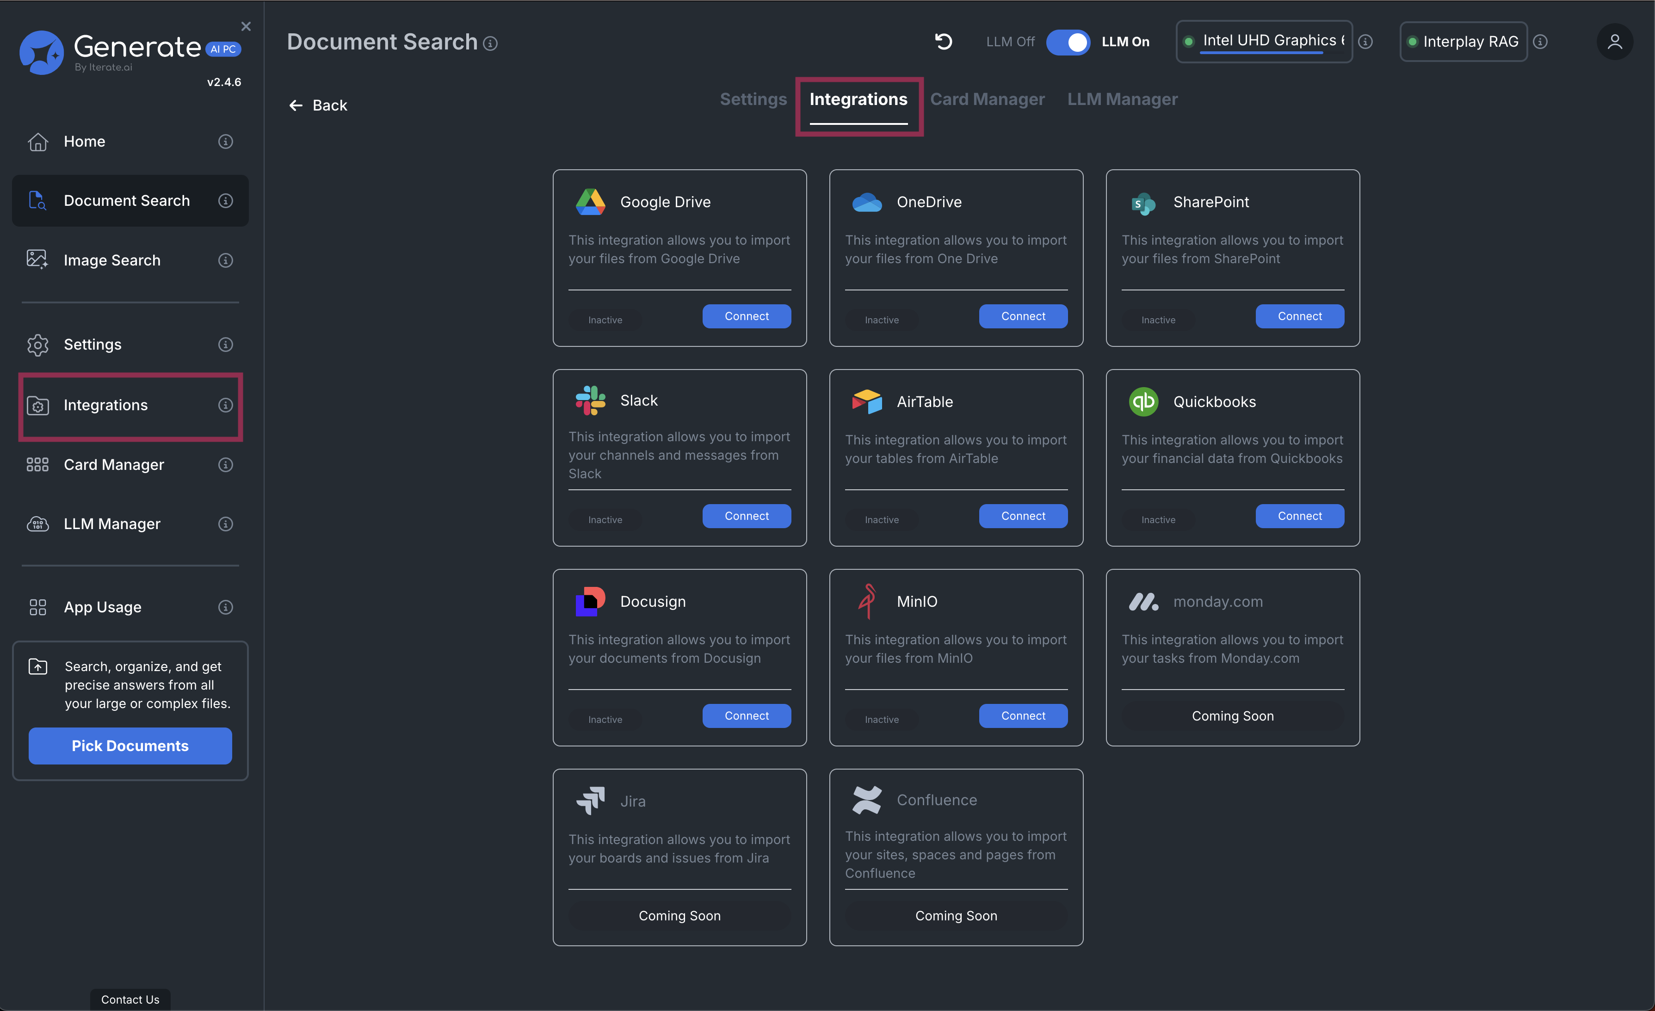This screenshot has width=1655, height=1011.
Task: Click the info icon next to App Usage
Action: (x=226, y=607)
